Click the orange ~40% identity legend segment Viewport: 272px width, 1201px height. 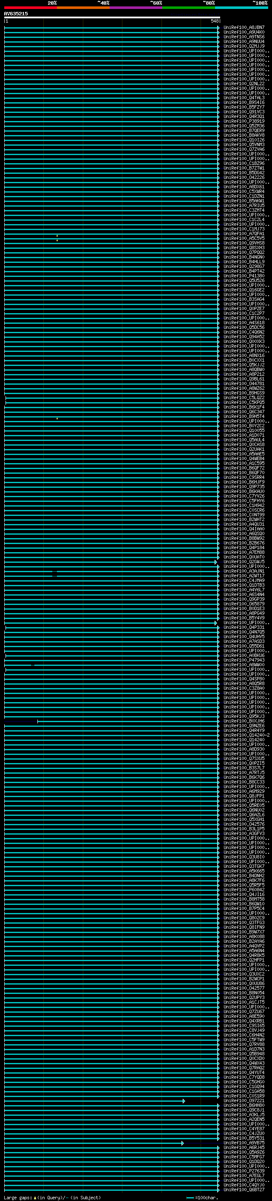(x=83, y=8)
